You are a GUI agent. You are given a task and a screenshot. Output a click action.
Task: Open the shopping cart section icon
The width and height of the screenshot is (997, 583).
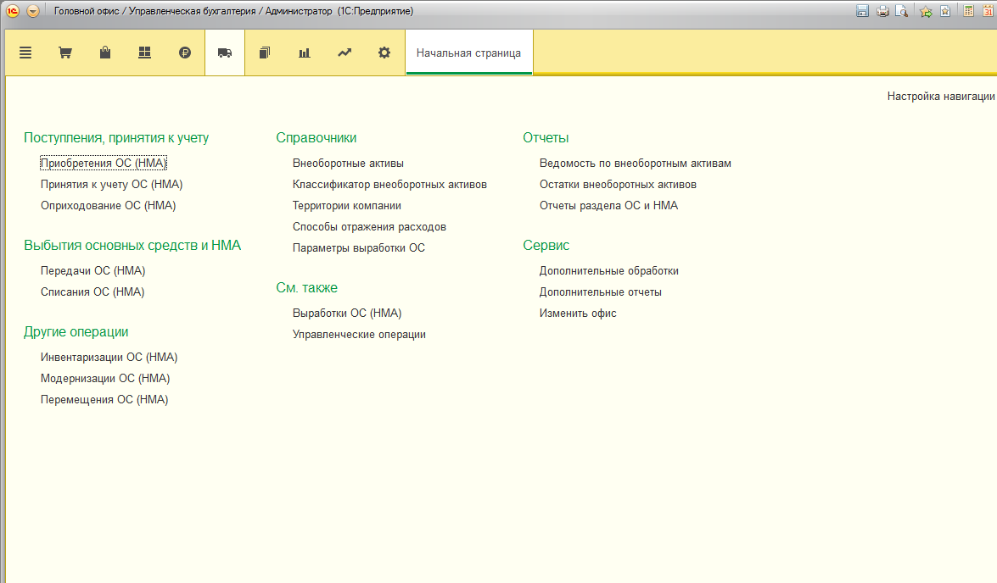click(x=64, y=53)
